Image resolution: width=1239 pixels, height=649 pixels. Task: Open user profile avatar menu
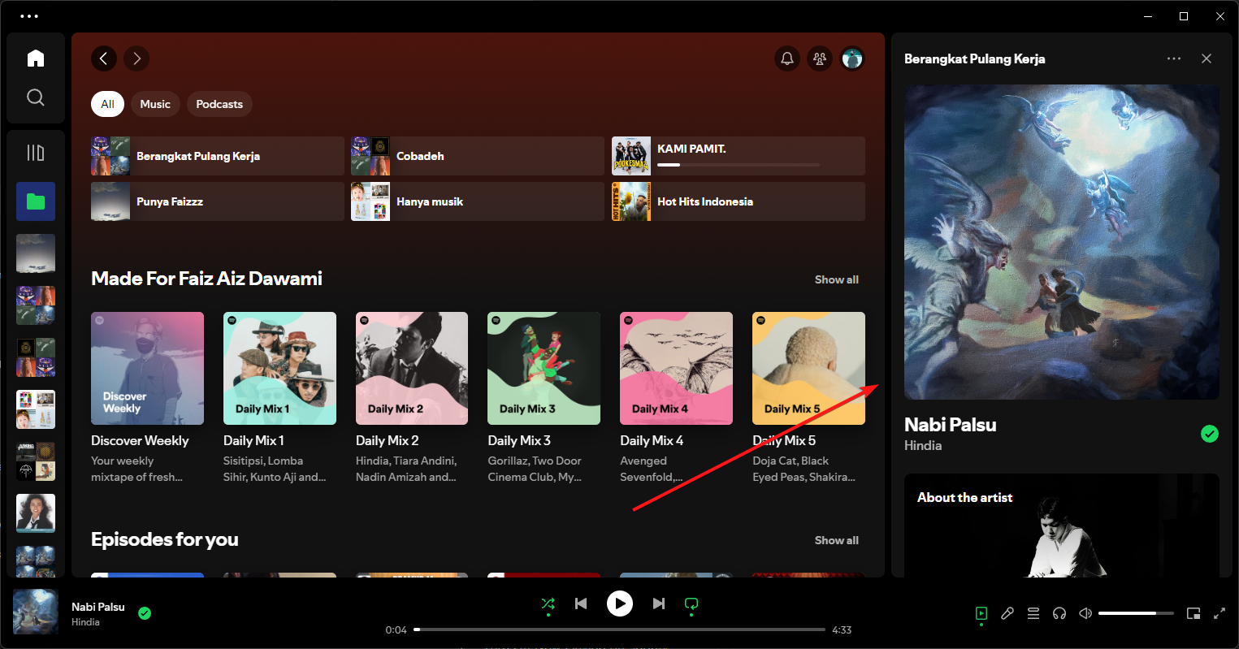pos(852,58)
